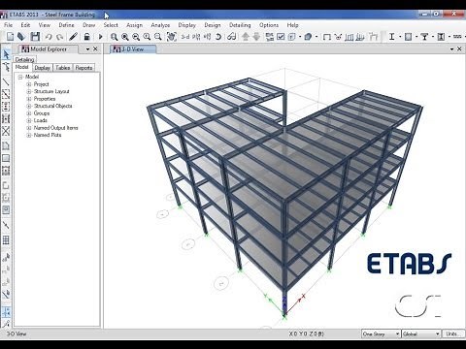This screenshot has width=466, height=349.
Task: Toggle the model lock padlock icon
Action: (86, 37)
